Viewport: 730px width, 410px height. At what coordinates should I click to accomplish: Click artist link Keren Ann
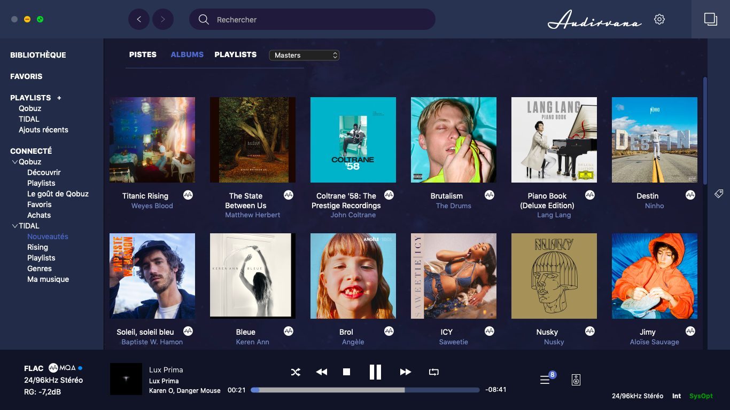(x=253, y=342)
